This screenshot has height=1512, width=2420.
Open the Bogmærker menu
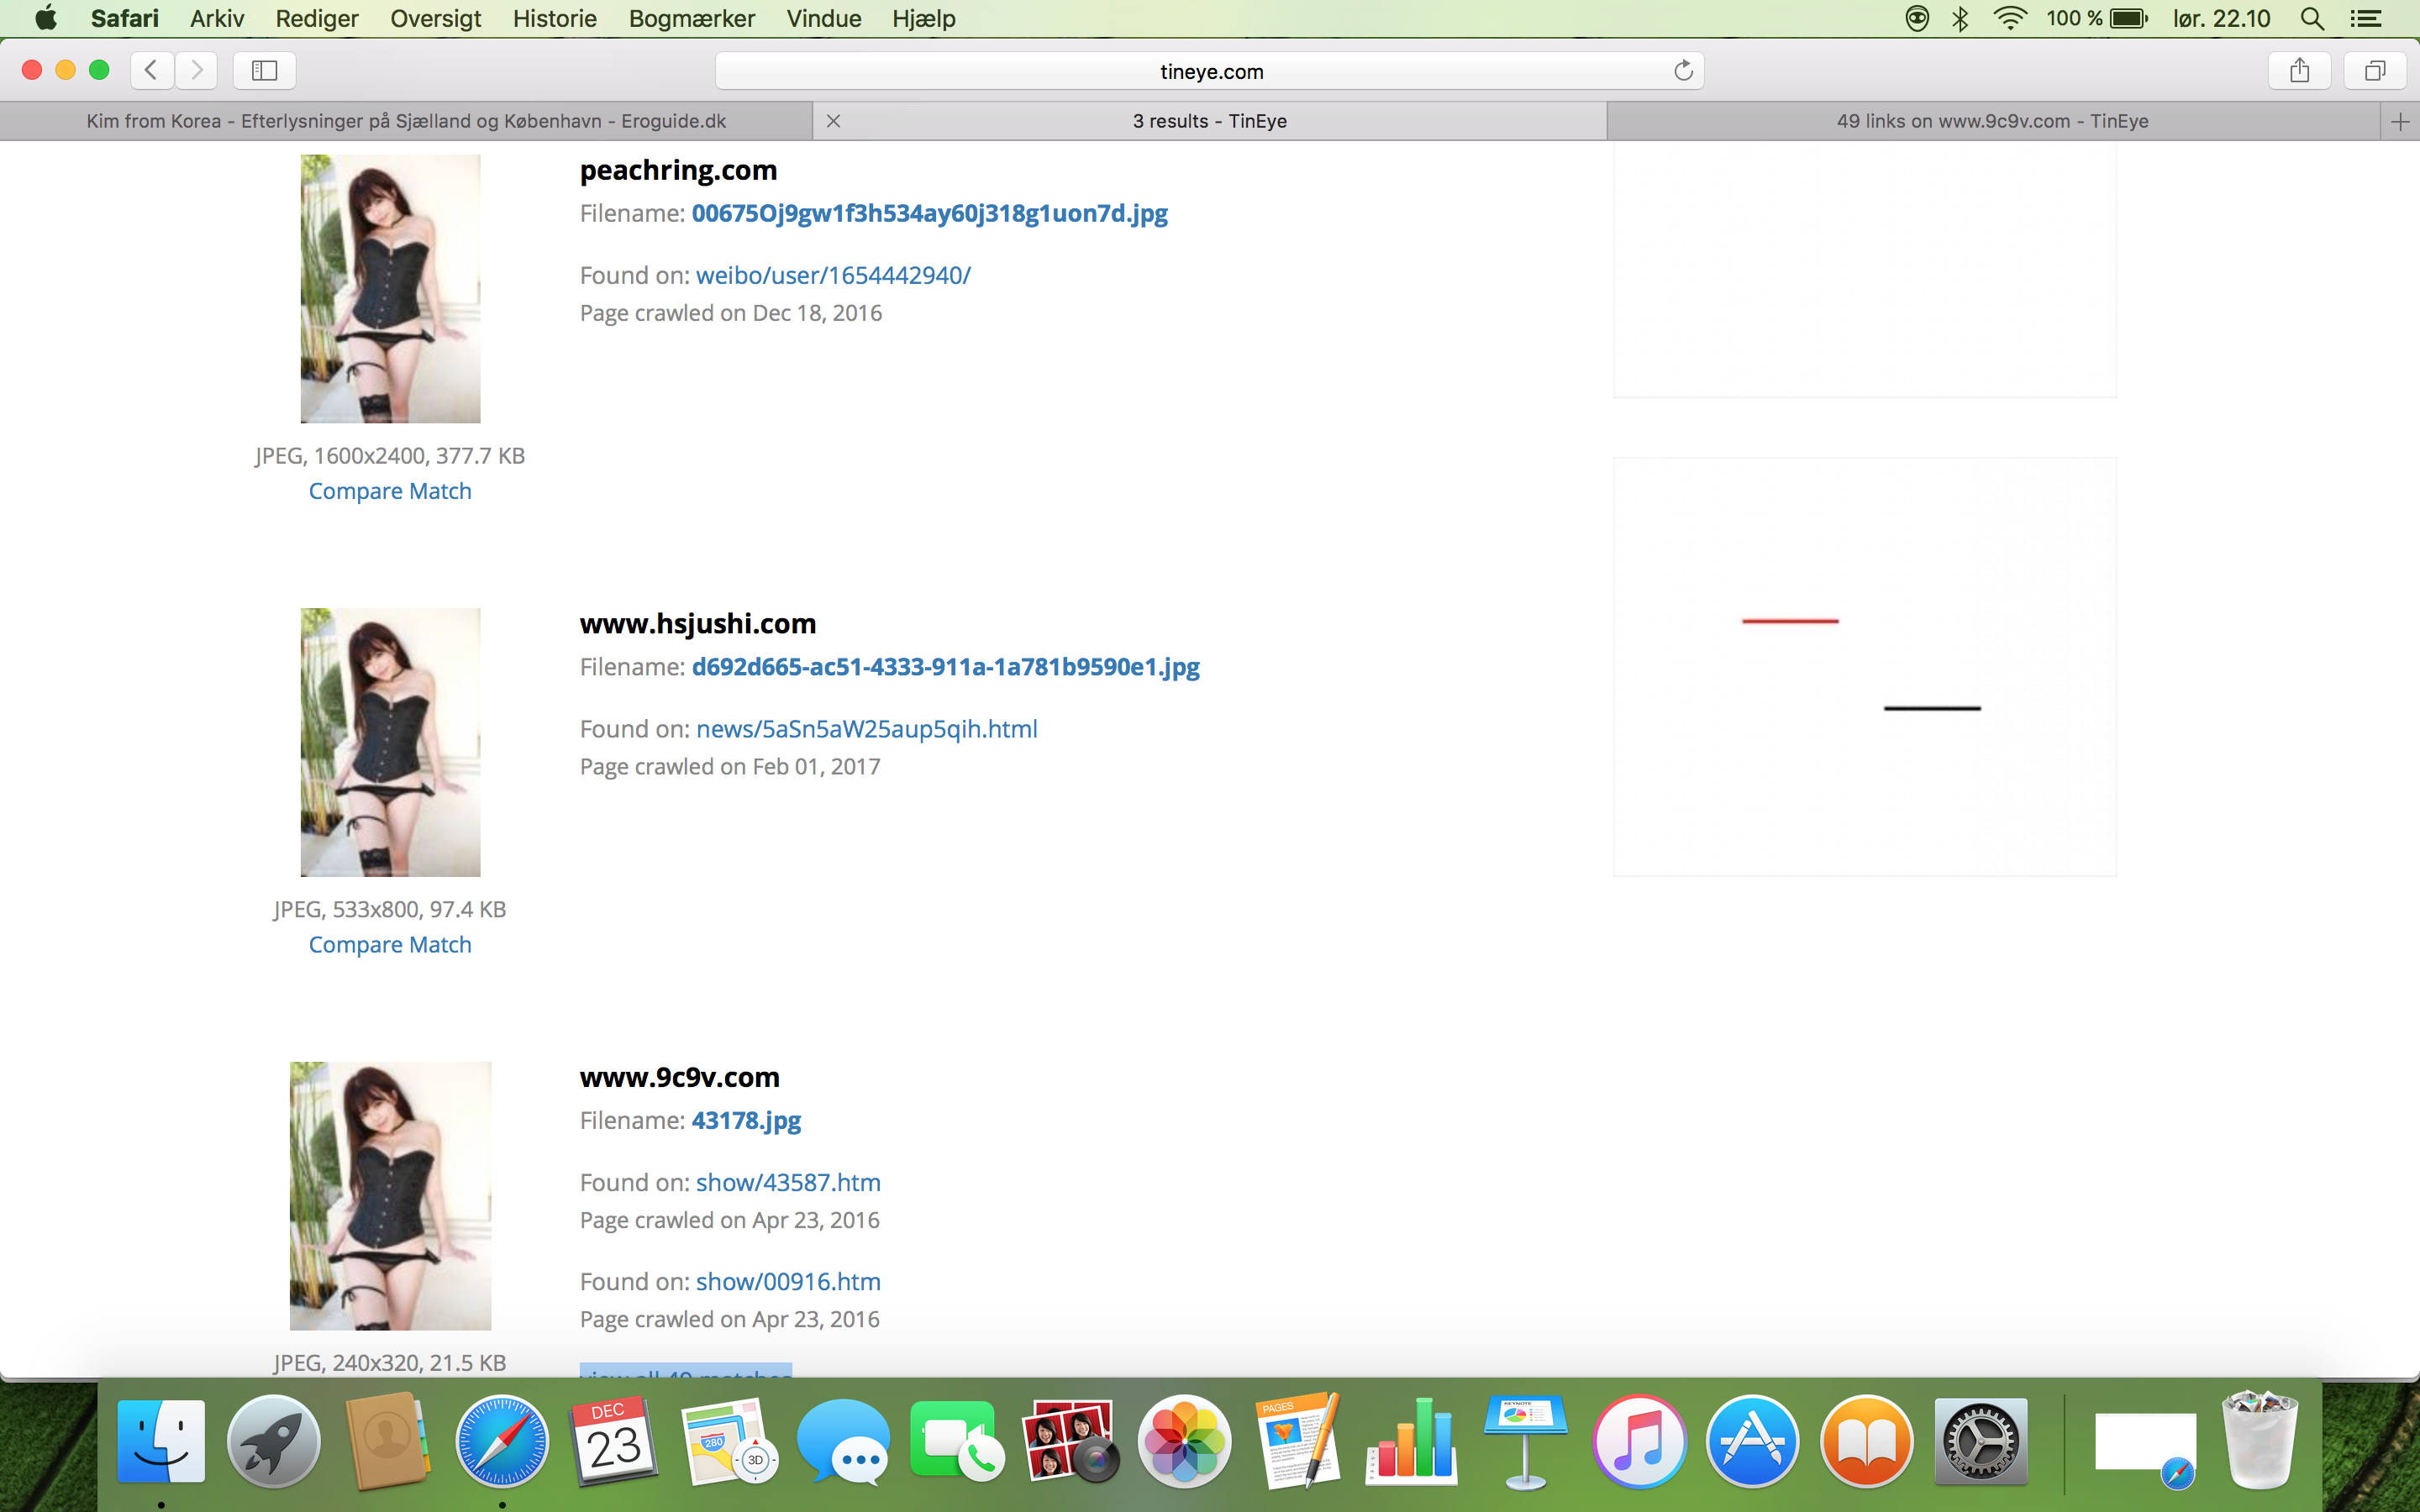691,18
